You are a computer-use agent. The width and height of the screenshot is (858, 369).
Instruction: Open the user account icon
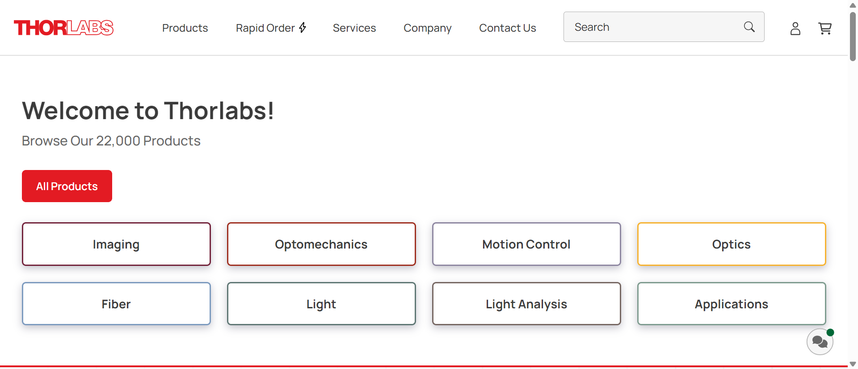coord(795,29)
